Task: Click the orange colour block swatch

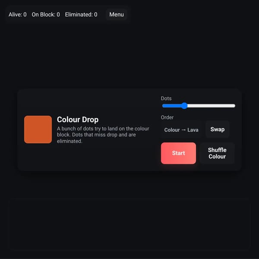Action: 38,129
